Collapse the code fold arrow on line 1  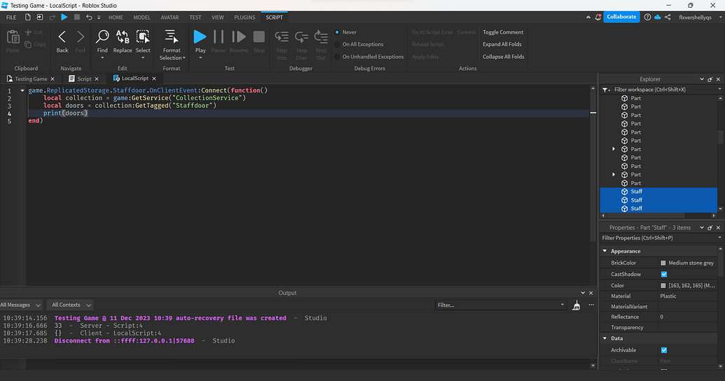pyautogui.click(x=22, y=90)
